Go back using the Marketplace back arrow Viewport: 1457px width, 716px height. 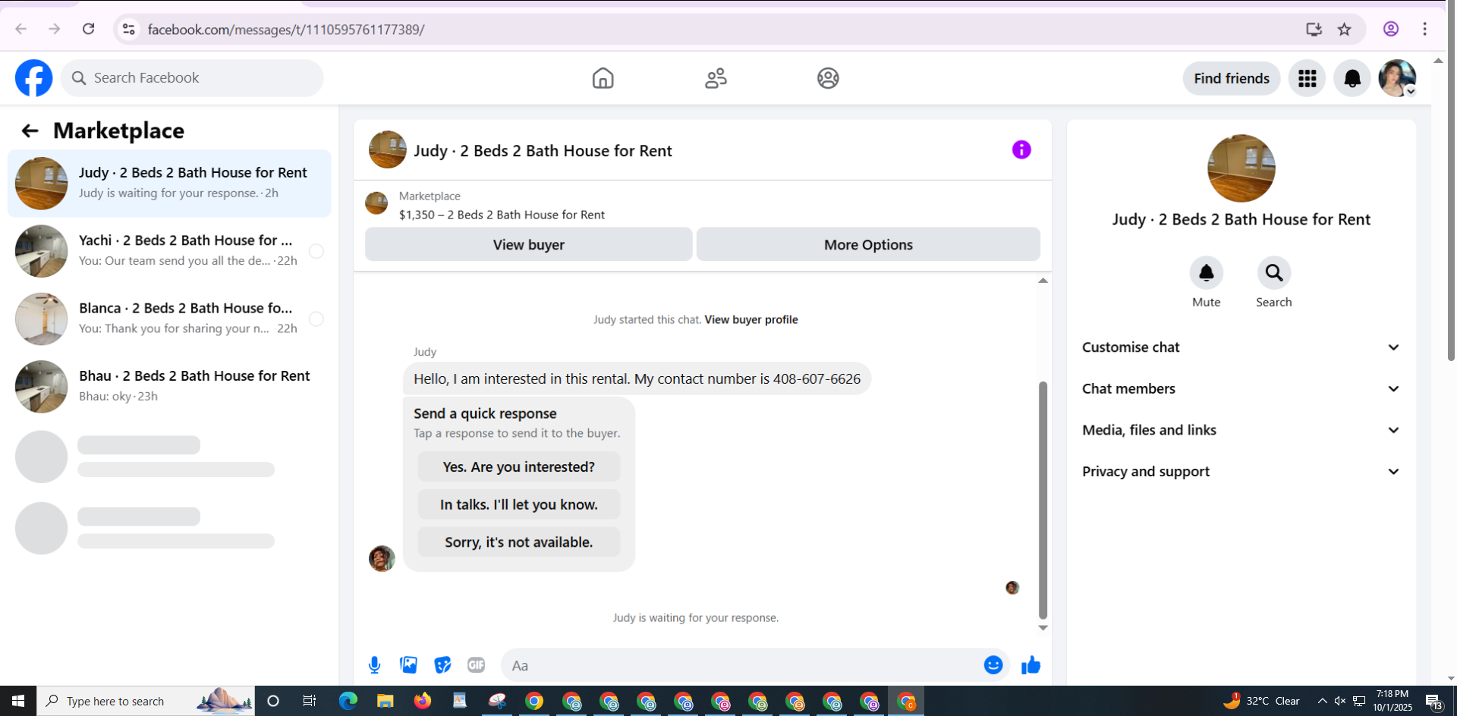(x=30, y=131)
